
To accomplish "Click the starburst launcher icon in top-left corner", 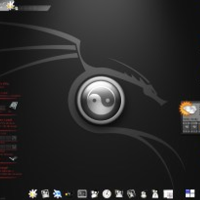I will [x=10, y=5].
